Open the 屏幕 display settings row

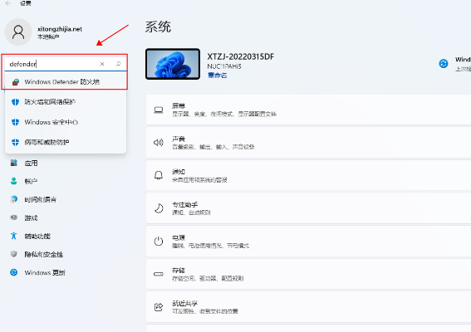pyautogui.click(x=308, y=110)
